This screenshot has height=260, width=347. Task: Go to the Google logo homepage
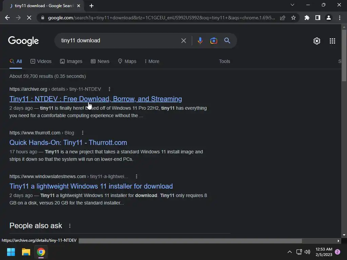[23, 41]
